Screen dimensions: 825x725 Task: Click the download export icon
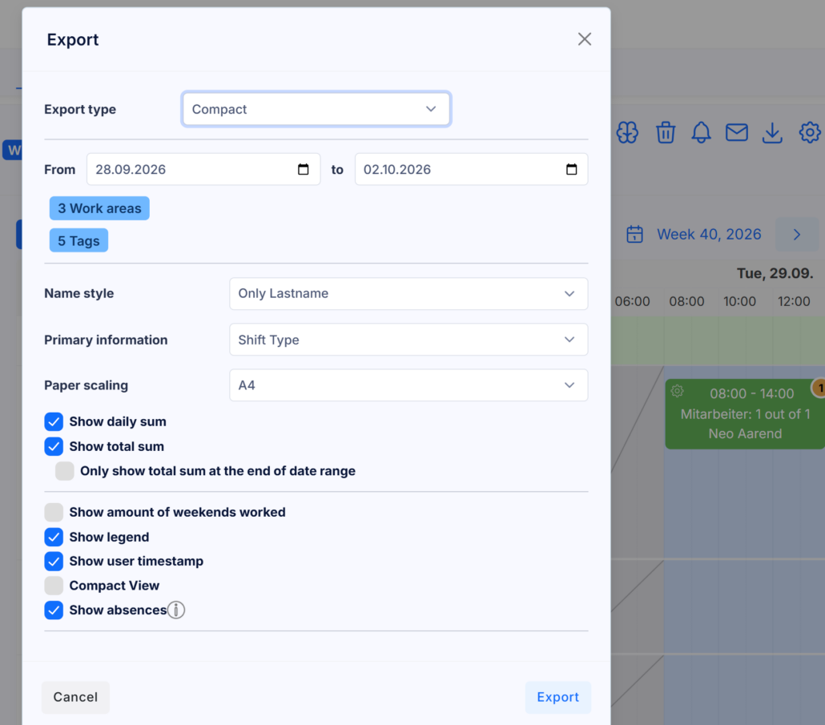772,133
